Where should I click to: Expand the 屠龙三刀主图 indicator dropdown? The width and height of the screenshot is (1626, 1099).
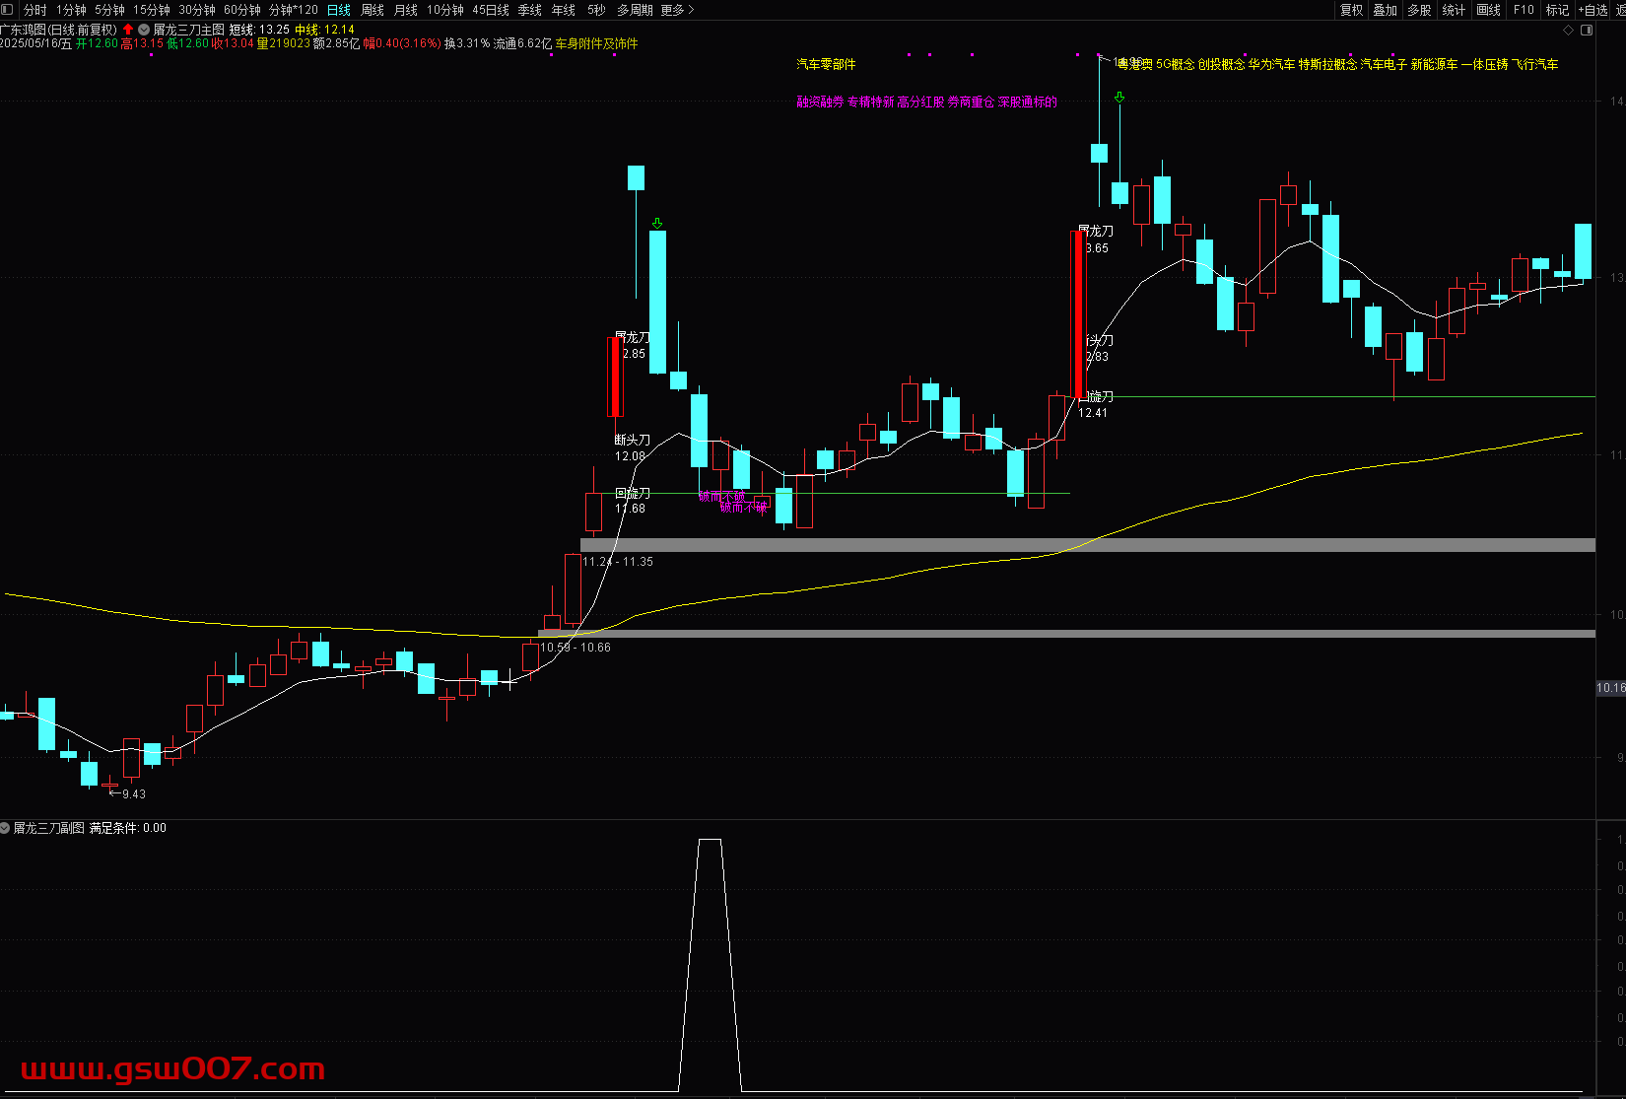click(x=145, y=30)
